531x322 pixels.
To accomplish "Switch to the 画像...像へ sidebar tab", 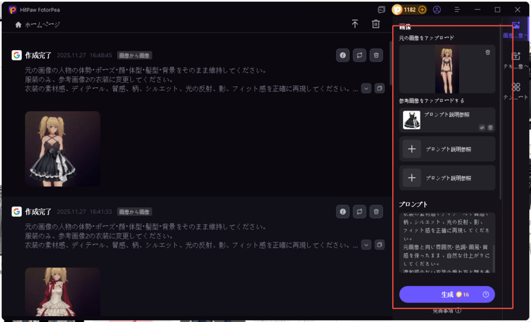I will pos(516,29).
